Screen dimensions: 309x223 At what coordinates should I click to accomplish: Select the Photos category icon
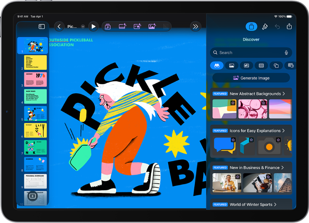pos(232,65)
